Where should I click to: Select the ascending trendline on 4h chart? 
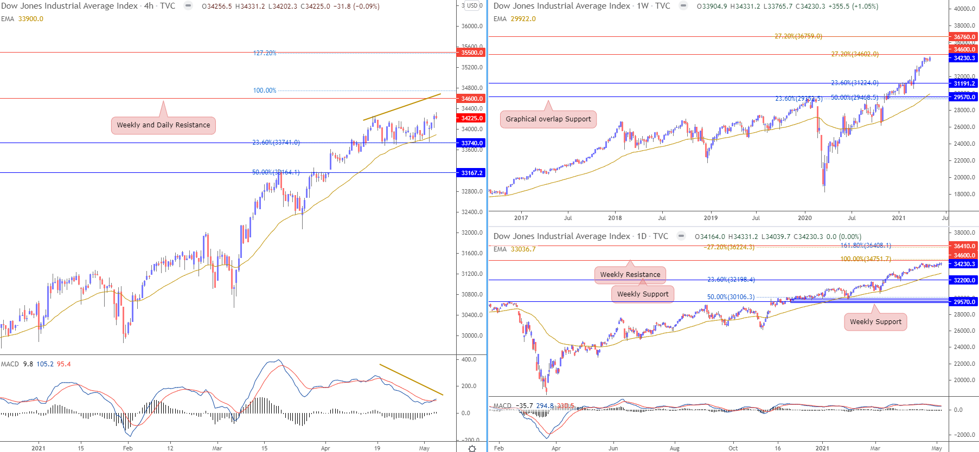point(402,107)
